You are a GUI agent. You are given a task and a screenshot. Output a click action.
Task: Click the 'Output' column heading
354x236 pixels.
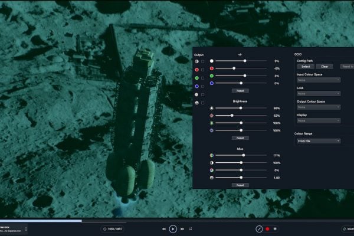coord(199,55)
